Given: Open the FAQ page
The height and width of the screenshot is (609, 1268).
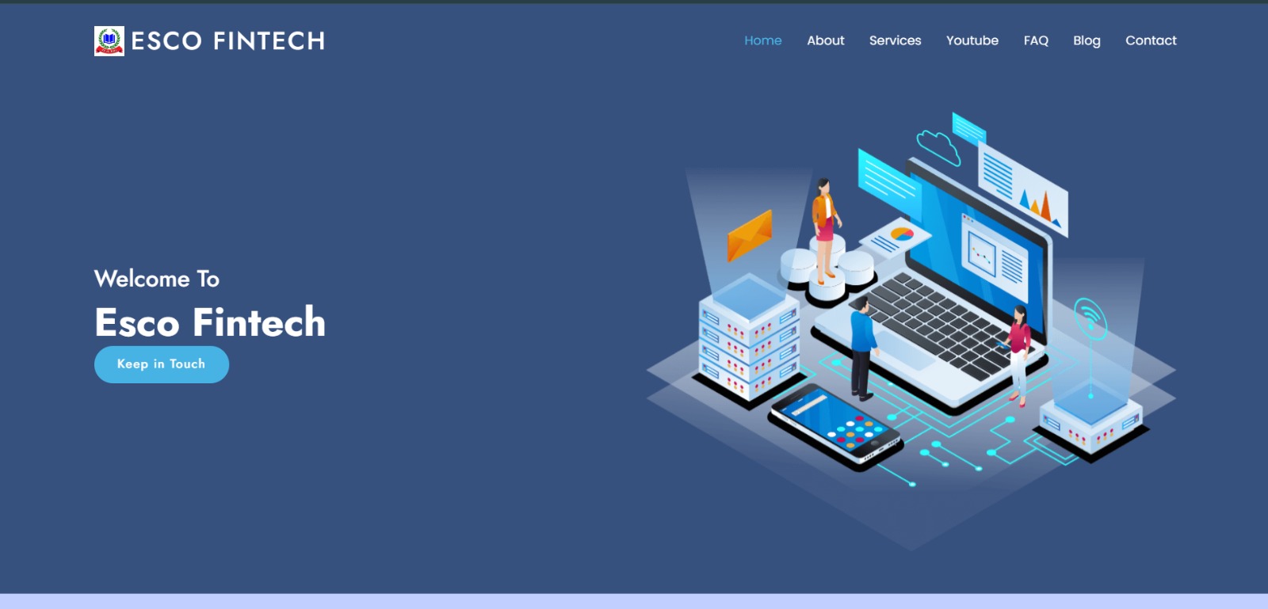Looking at the screenshot, I should (x=1035, y=40).
